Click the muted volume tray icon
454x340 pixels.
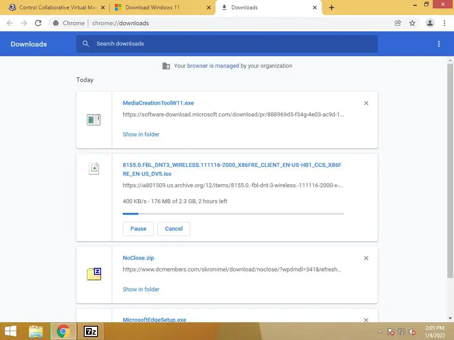click(x=412, y=332)
